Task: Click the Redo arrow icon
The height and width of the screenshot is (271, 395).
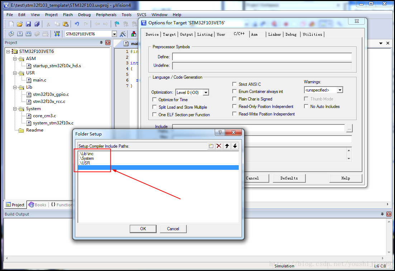Action: [x=86, y=24]
